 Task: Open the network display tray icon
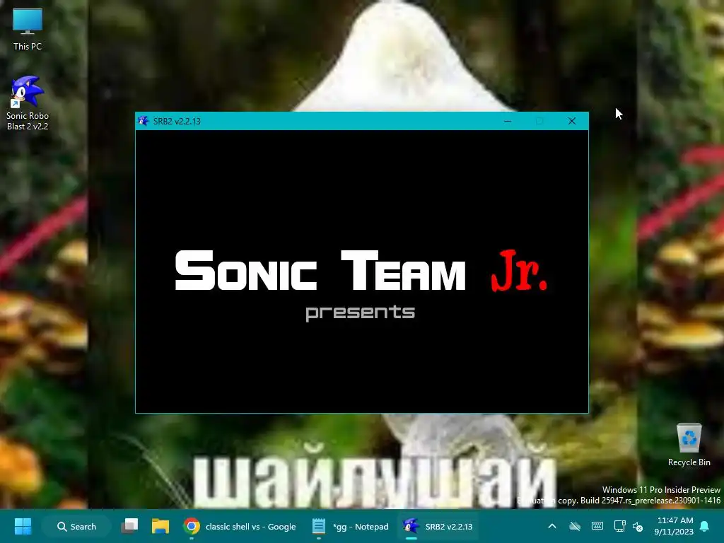click(619, 526)
